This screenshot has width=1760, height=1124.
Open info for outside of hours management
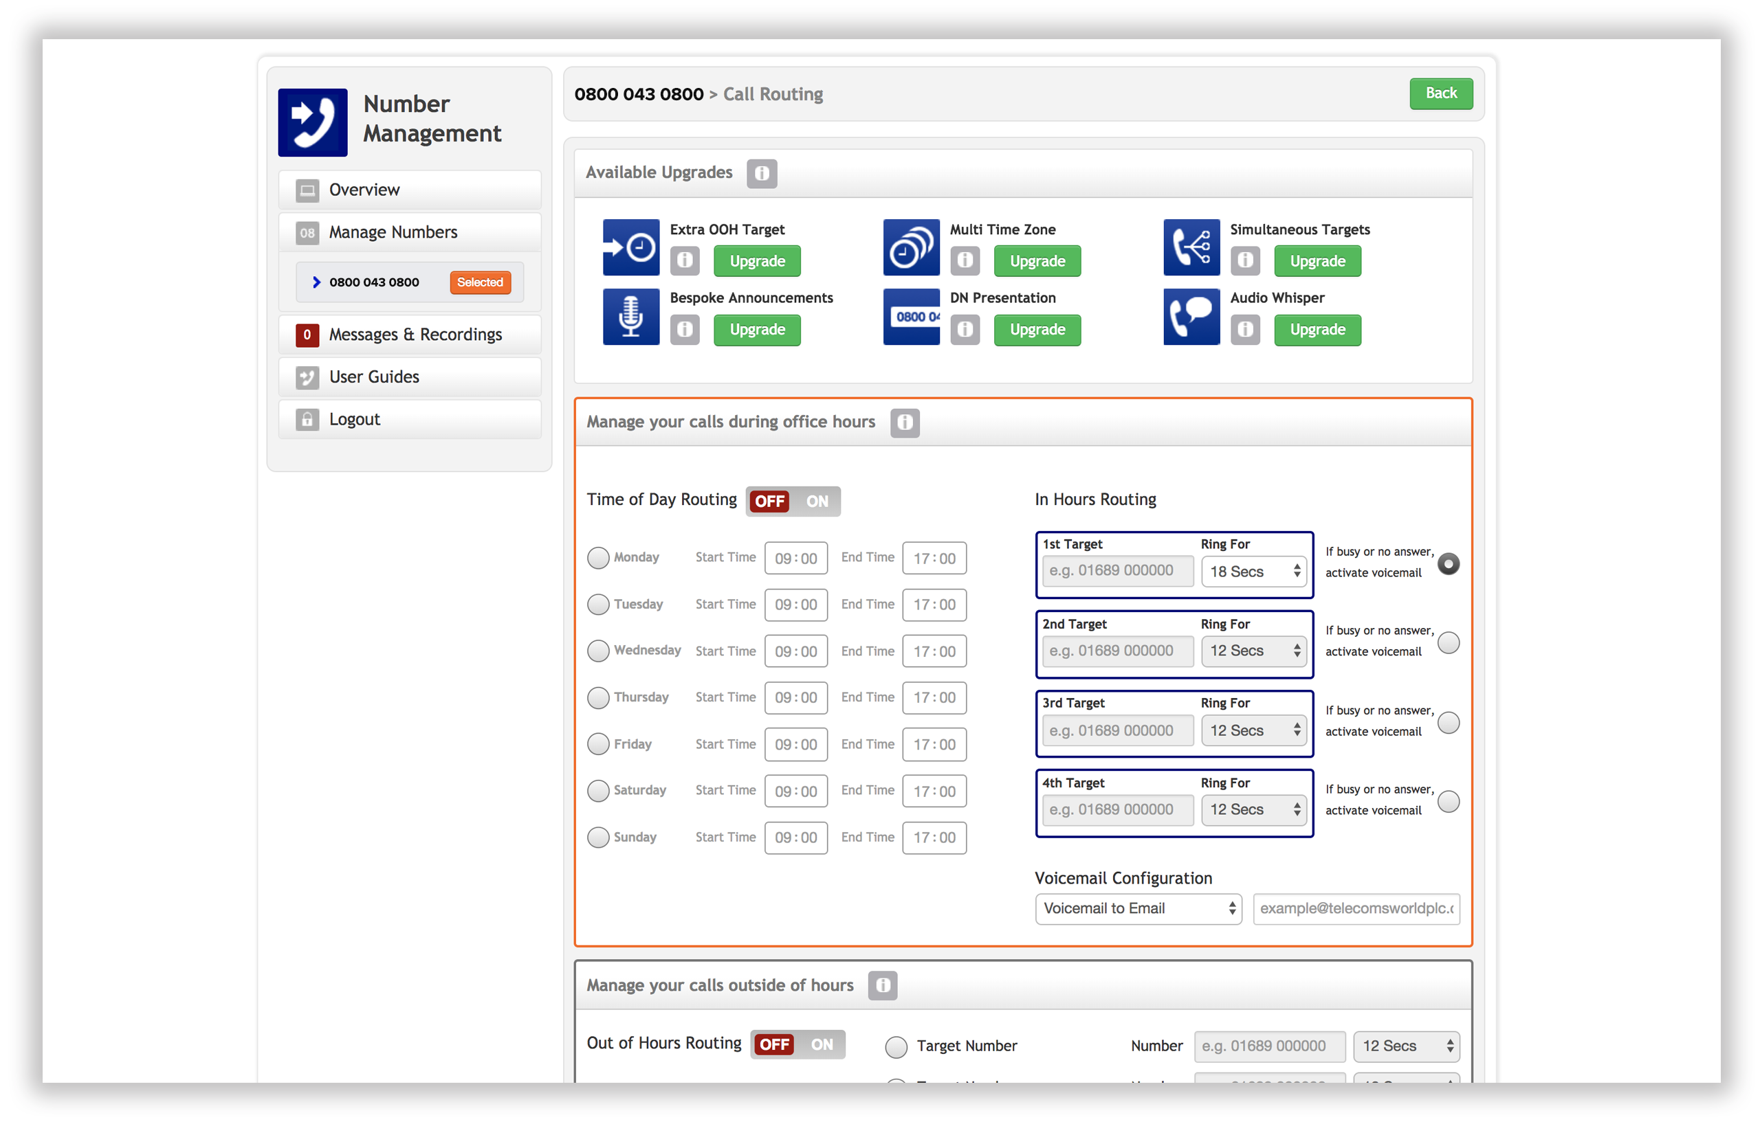(882, 985)
